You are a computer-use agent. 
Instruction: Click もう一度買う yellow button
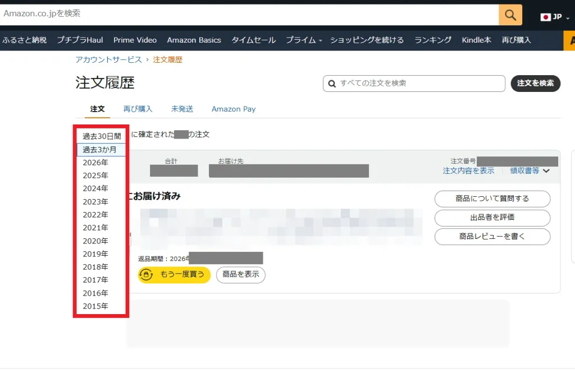[x=174, y=275]
